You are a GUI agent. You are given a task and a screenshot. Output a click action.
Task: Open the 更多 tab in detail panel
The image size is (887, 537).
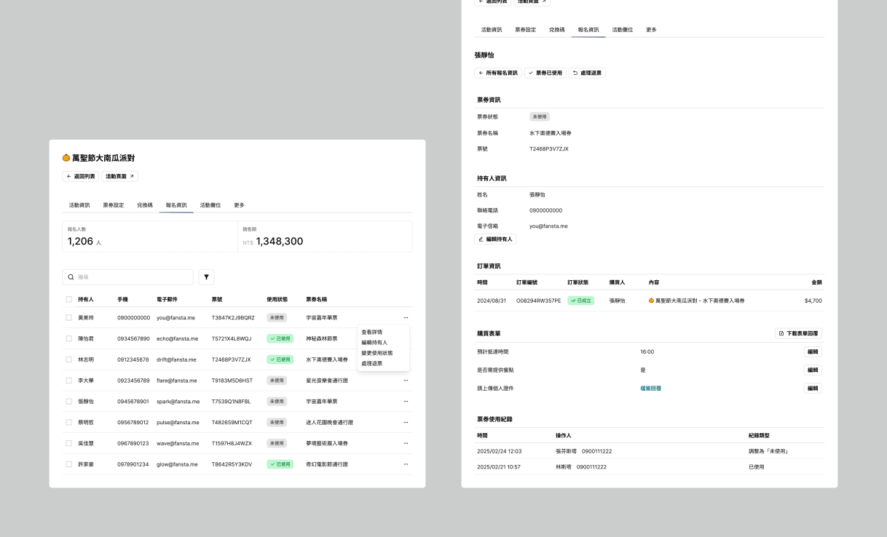[651, 30]
